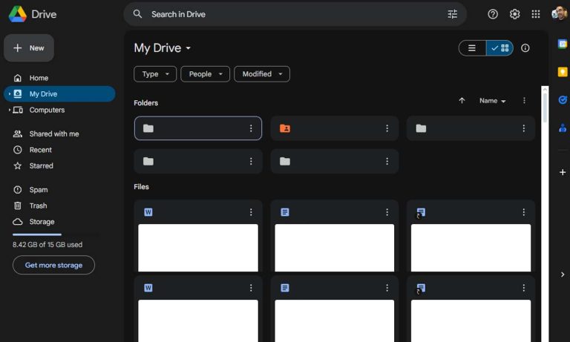This screenshot has width=570, height=342.
Task: Open the first Word file thumbnail
Action: [198, 248]
